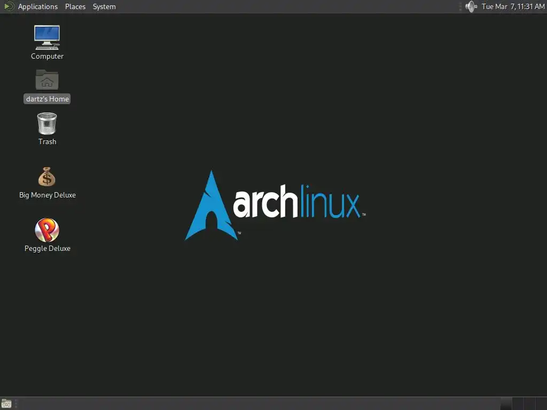The width and height of the screenshot is (547, 410).
Task: Open the System menu
Action: point(104,6)
